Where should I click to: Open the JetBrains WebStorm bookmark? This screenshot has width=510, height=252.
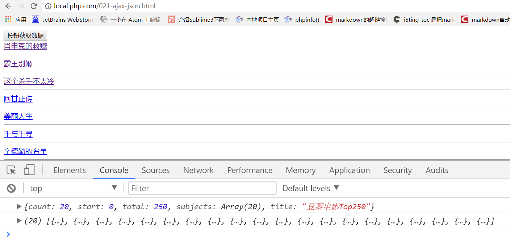[63, 20]
